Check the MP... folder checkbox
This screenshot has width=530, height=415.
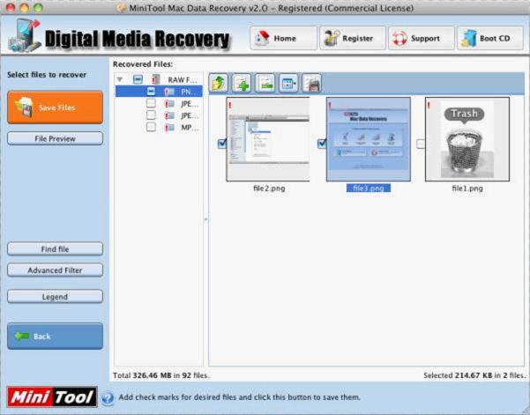click(151, 127)
